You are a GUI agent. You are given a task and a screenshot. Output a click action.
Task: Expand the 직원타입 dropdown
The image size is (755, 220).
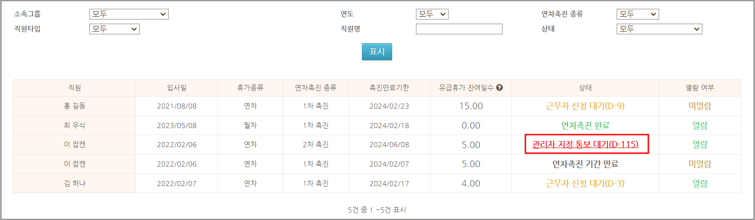coord(114,29)
